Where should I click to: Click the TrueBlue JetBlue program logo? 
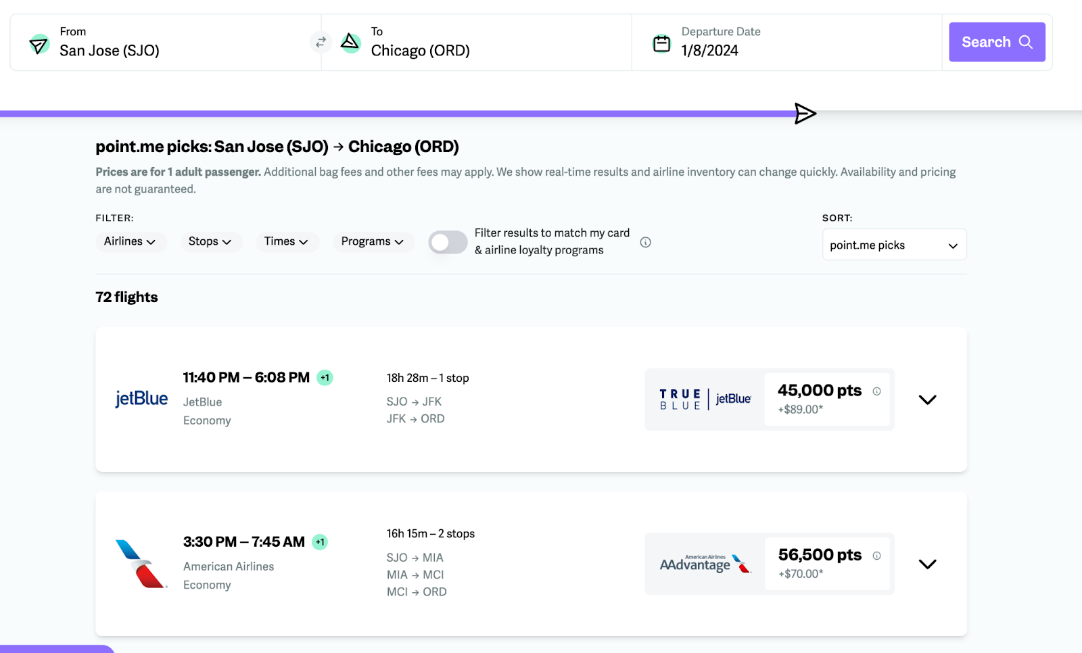[705, 399]
